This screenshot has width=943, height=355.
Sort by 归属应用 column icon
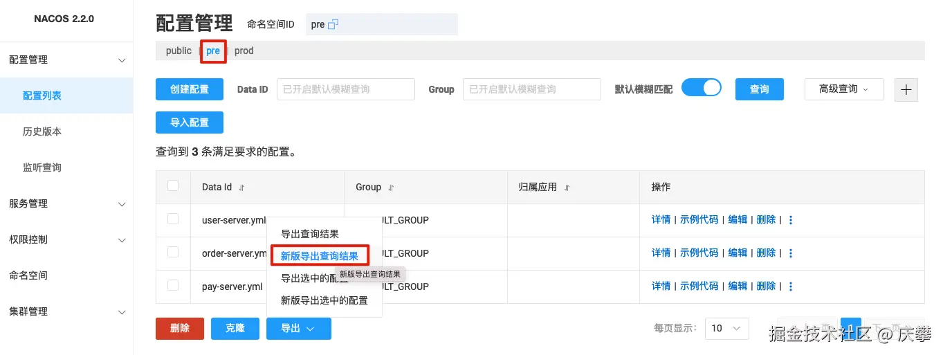[567, 188]
